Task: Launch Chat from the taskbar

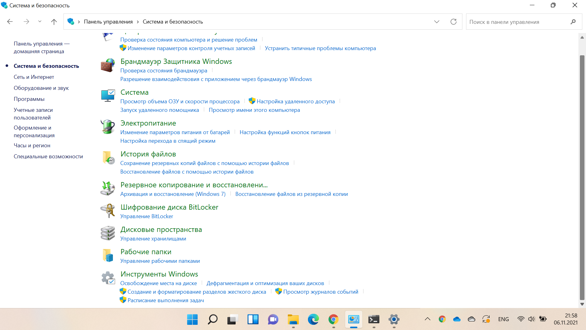Action: pos(273,320)
